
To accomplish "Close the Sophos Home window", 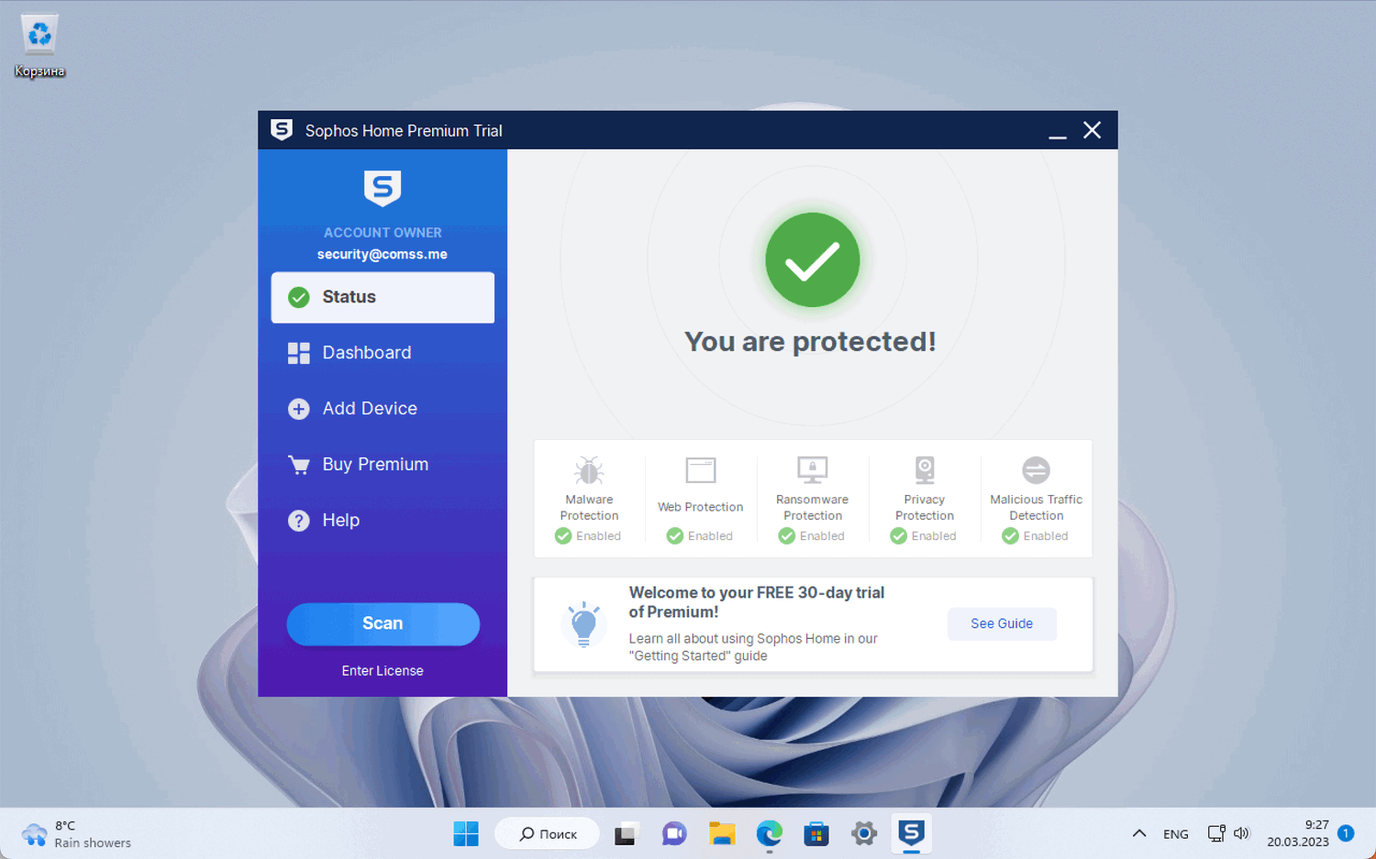I will pos(1092,130).
